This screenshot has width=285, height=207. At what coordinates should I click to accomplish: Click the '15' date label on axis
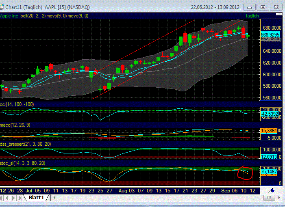[168, 191]
